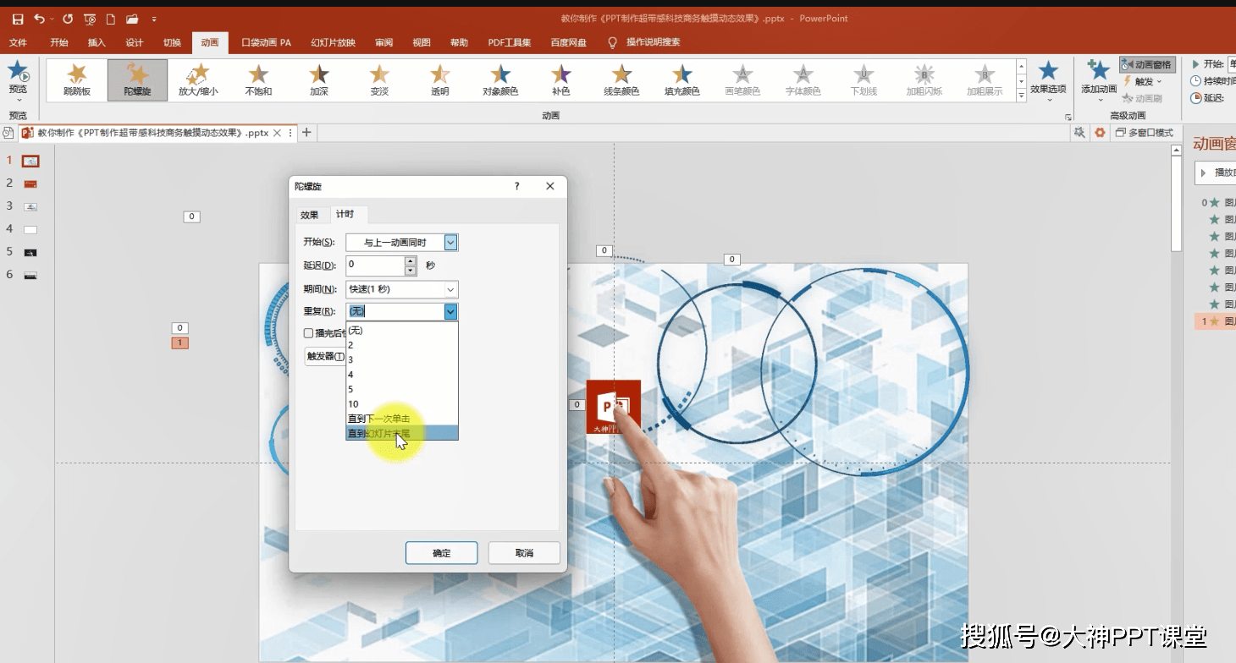Screen dimensions: 1236x663
Task: Choose 直到下一次单击 repeat option
Action: pos(402,419)
